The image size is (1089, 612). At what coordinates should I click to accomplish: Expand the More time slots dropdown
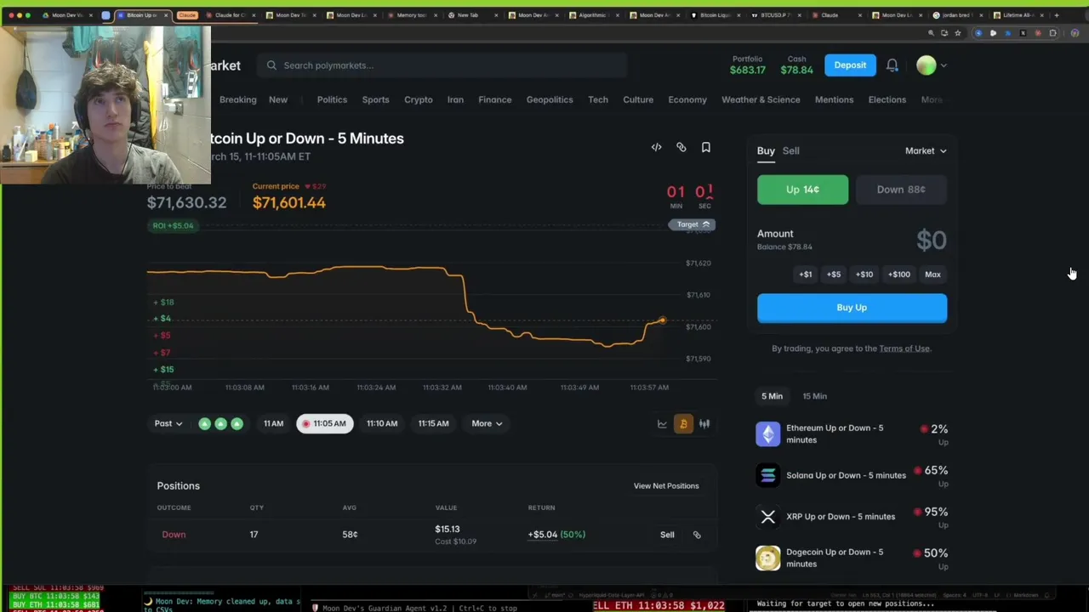click(487, 423)
